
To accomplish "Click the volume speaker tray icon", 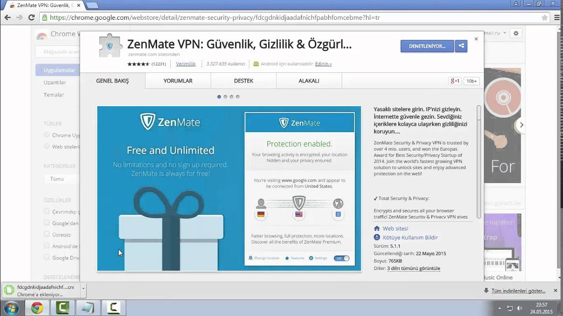I will tap(519, 308).
